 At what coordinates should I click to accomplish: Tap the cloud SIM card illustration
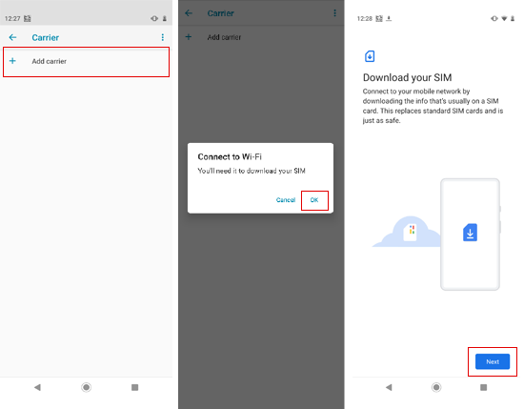408,232
